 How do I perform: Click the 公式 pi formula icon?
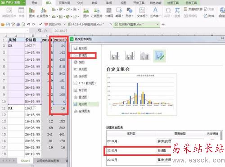point(177,12)
